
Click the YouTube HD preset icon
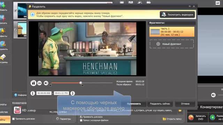pyautogui.click(x=17, y=110)
